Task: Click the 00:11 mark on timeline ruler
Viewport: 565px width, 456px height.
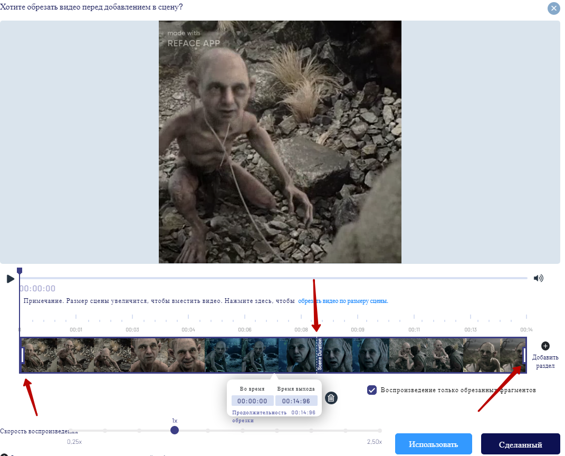Action: coord(414,329)
